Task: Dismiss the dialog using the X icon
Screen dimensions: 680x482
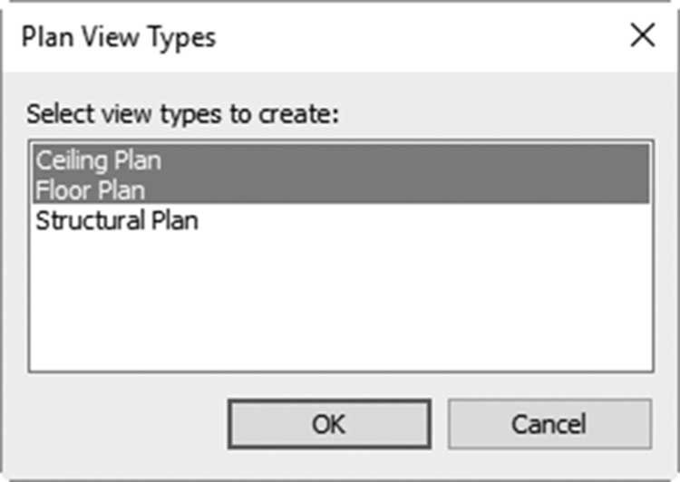Action: [642, 35]
